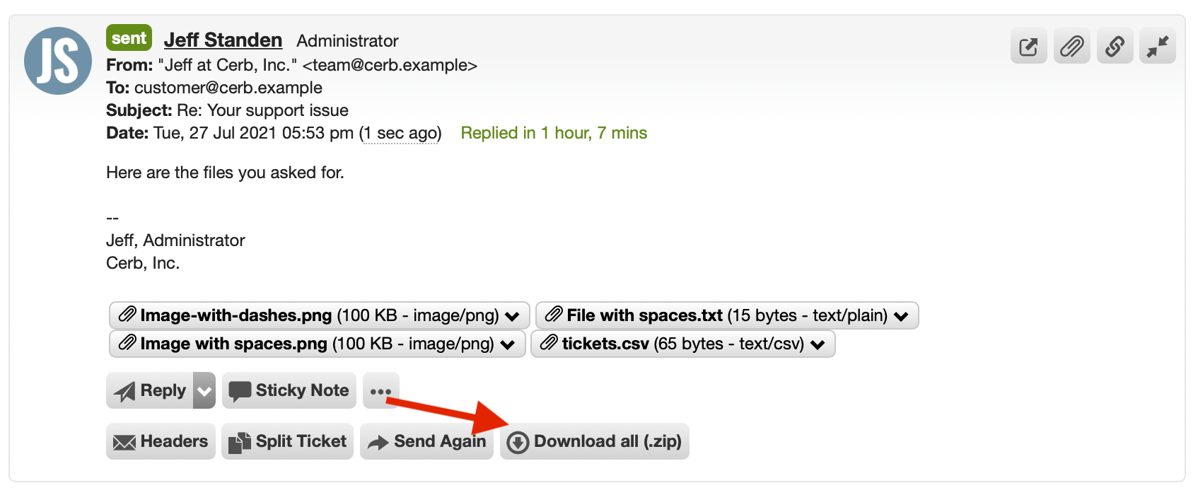Expand tickets.csv attachment dropdown
This screenshot has height=495, width=1198.
pyautogui.click(x=818, y=344)
